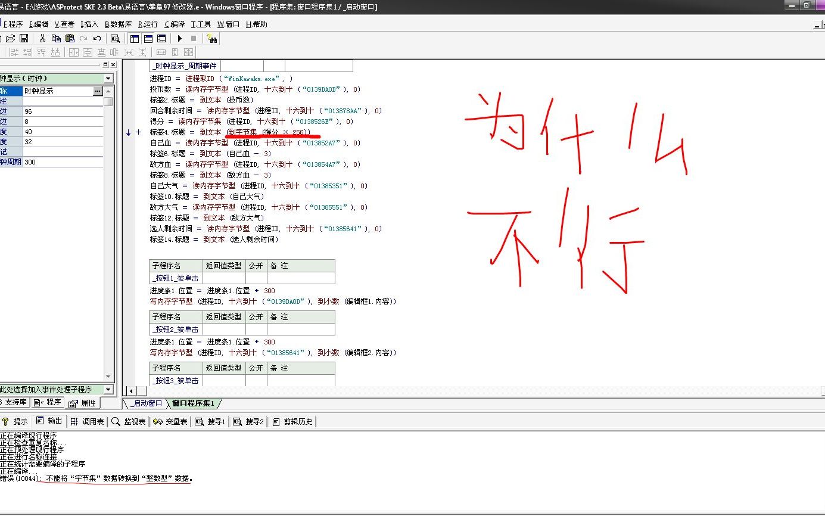
Task: Toggle the left work panel layout icon
Action: click(x=134, y=38)
